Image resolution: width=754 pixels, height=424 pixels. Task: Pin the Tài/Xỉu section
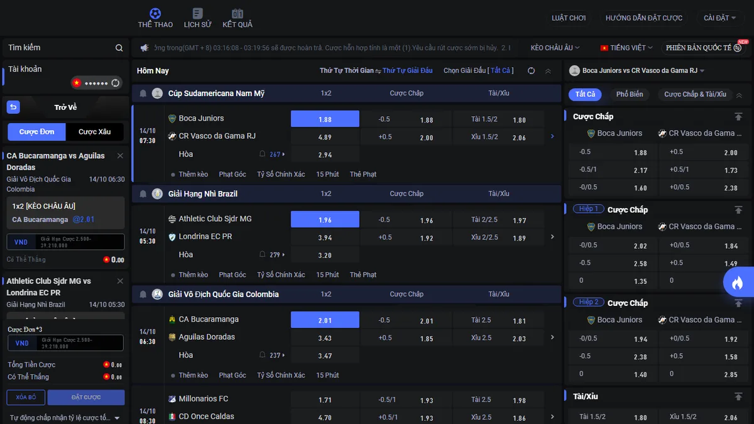(738, 397)
